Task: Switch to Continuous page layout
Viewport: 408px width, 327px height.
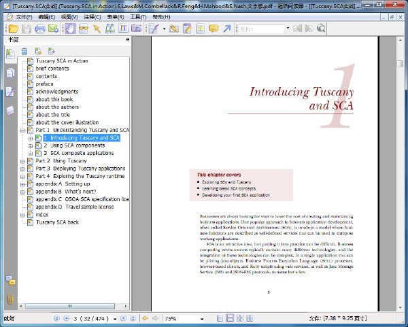Action: pos(230,318)
